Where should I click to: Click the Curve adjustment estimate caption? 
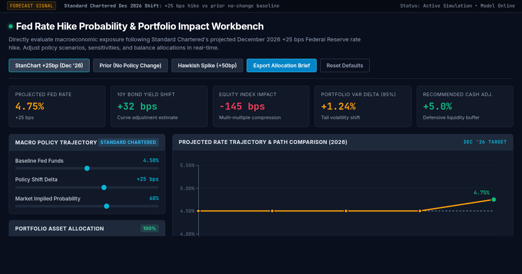coord(147,117)
